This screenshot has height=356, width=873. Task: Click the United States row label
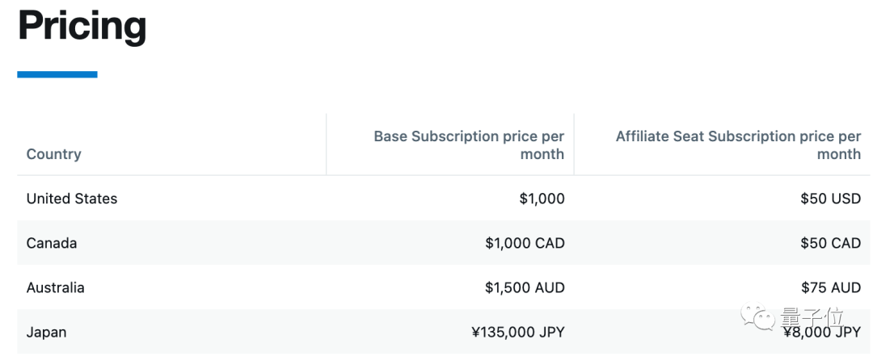point(72,199)
